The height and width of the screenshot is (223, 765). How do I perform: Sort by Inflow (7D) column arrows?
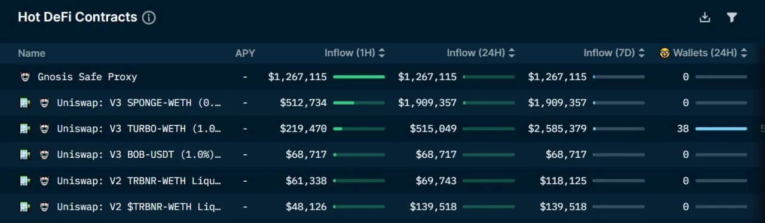[642, 53]
